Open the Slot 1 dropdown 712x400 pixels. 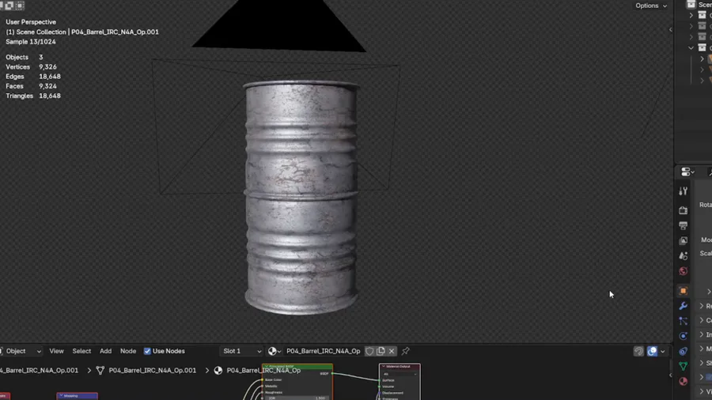coord(242,351)
